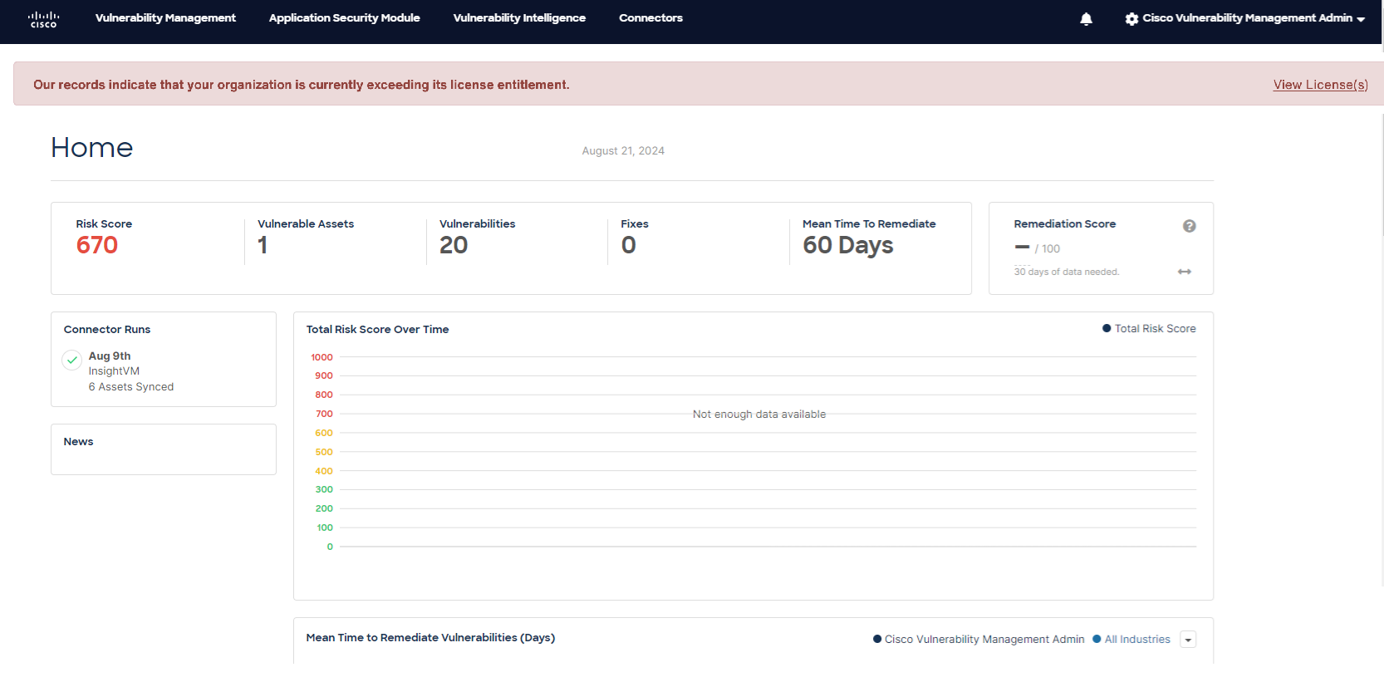
Task: Click the Vulnerabilities count 20
Action: tap(454, 245)
